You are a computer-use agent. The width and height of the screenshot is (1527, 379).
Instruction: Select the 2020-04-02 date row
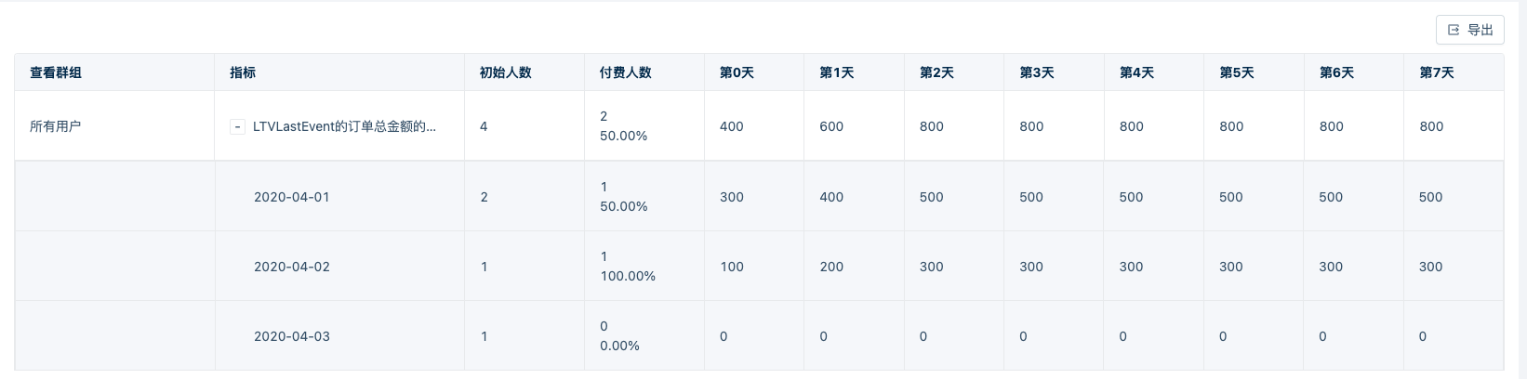pos(759,266)
